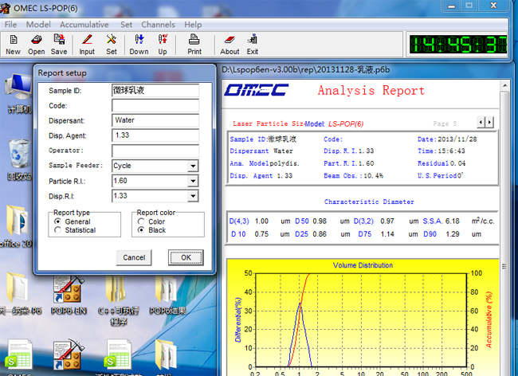Click the Down toolbar icon
The width and height of the screenshot is (518, 376).
(x=139, y=45)
